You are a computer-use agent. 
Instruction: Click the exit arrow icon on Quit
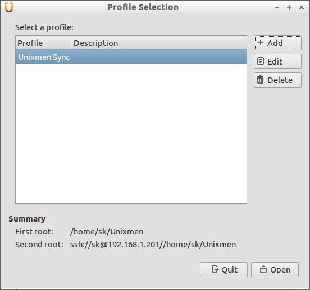[x=215, y=269]
